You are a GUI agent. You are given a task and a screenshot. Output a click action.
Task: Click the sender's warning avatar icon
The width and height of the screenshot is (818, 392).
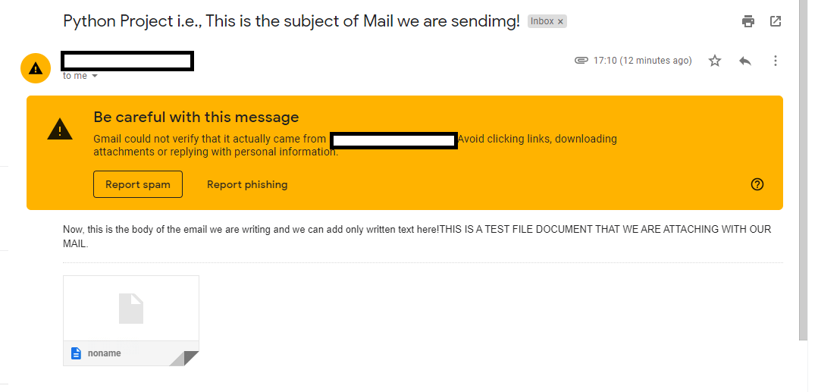[36, 67]
